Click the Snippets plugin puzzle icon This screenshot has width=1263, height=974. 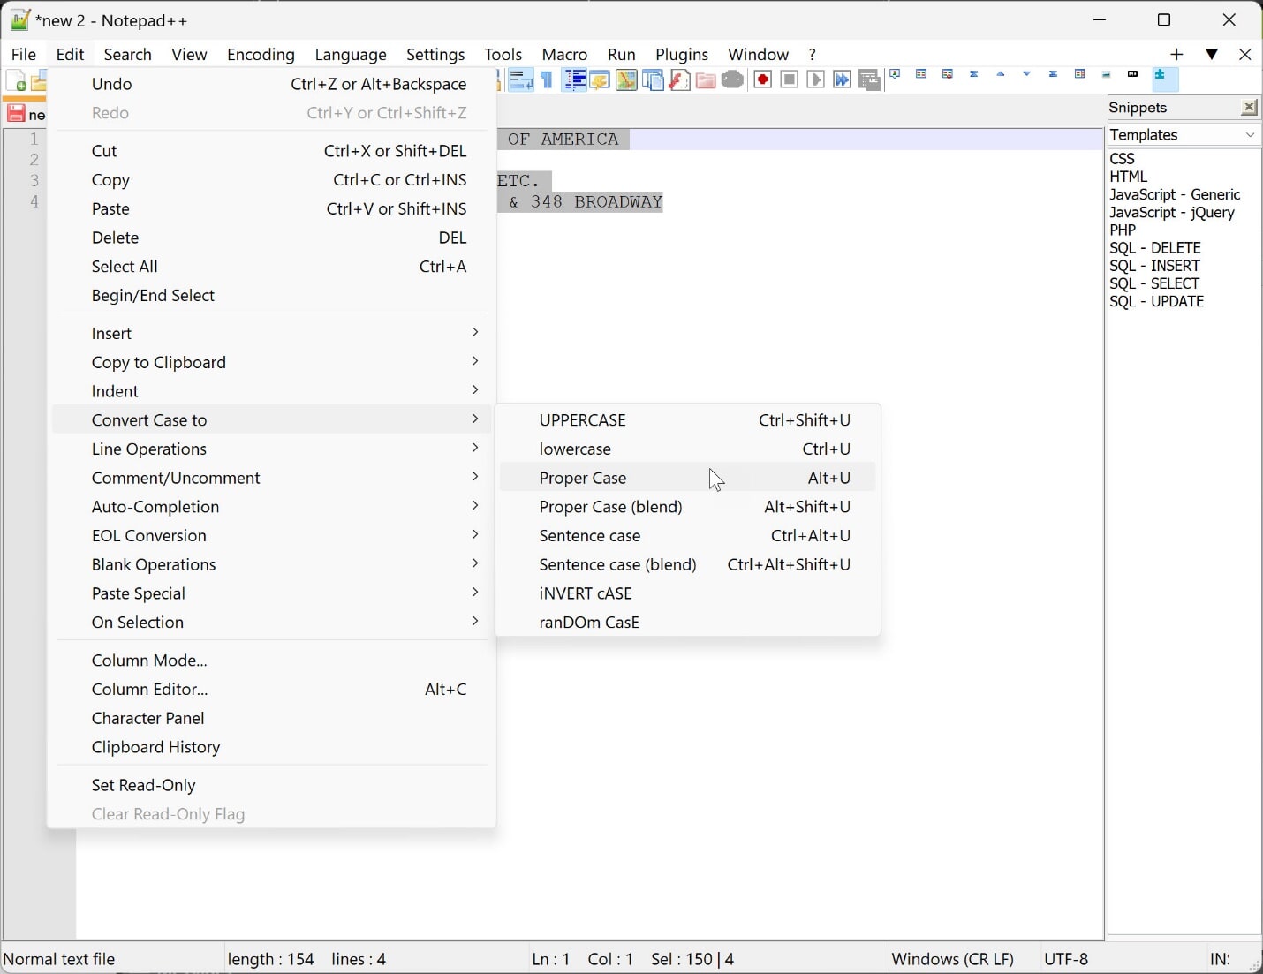[1164, 79]
